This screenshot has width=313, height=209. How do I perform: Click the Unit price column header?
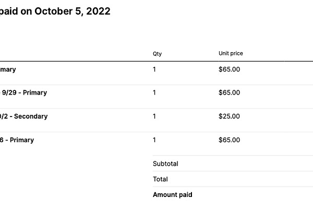pos(231,53)
